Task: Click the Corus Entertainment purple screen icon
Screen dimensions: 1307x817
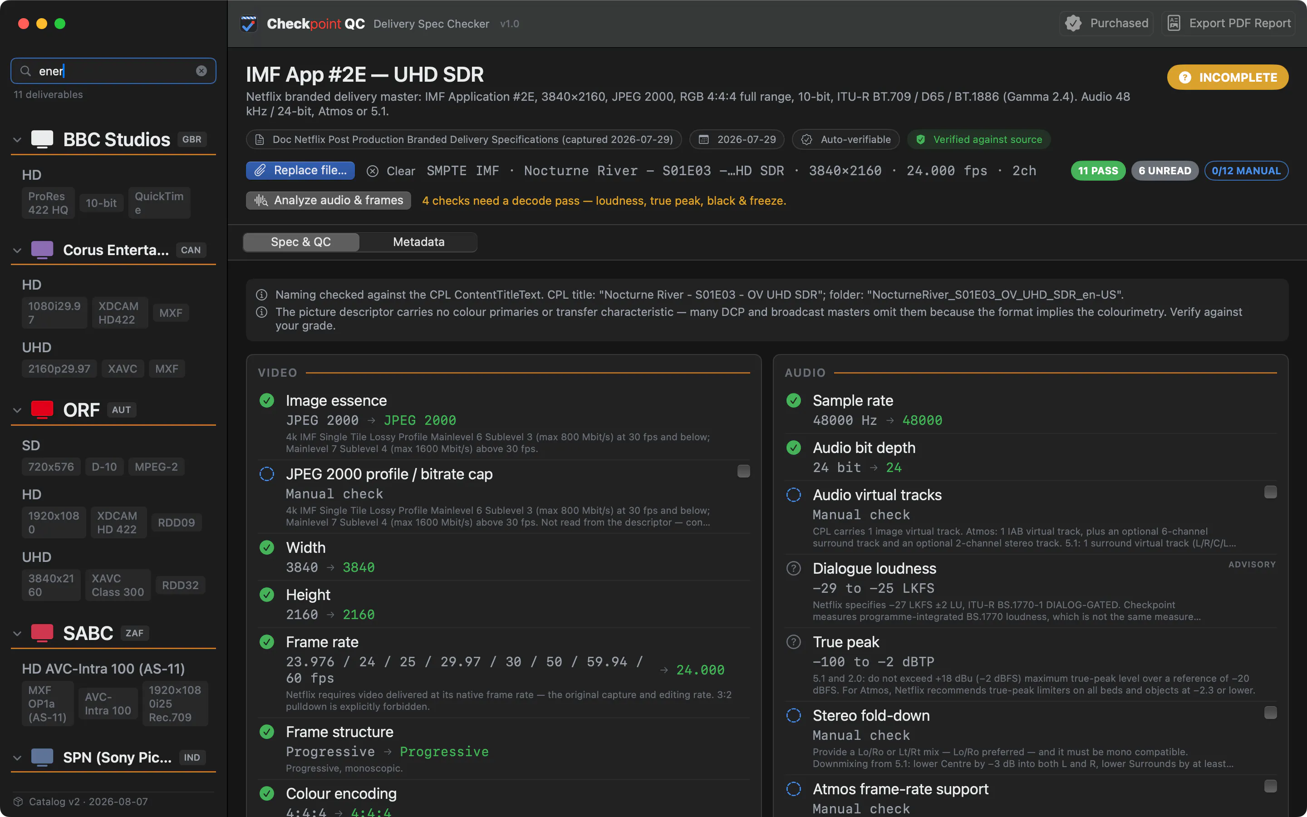Action: pyautogui.click(x=42, y=250)
